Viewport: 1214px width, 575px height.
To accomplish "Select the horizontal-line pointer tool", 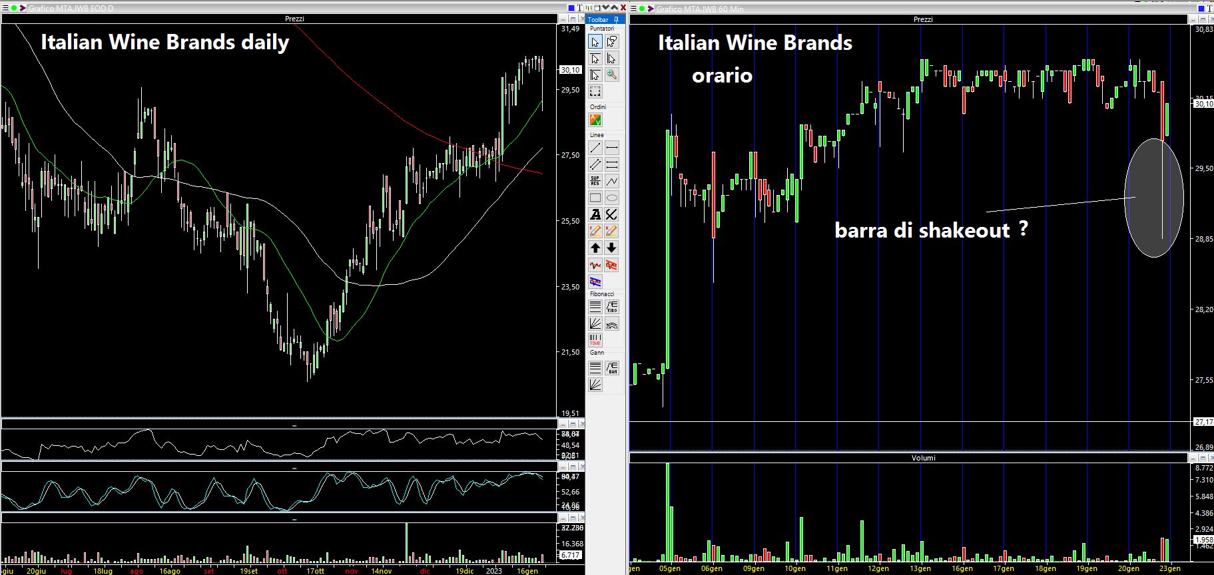I will (595, 58).
